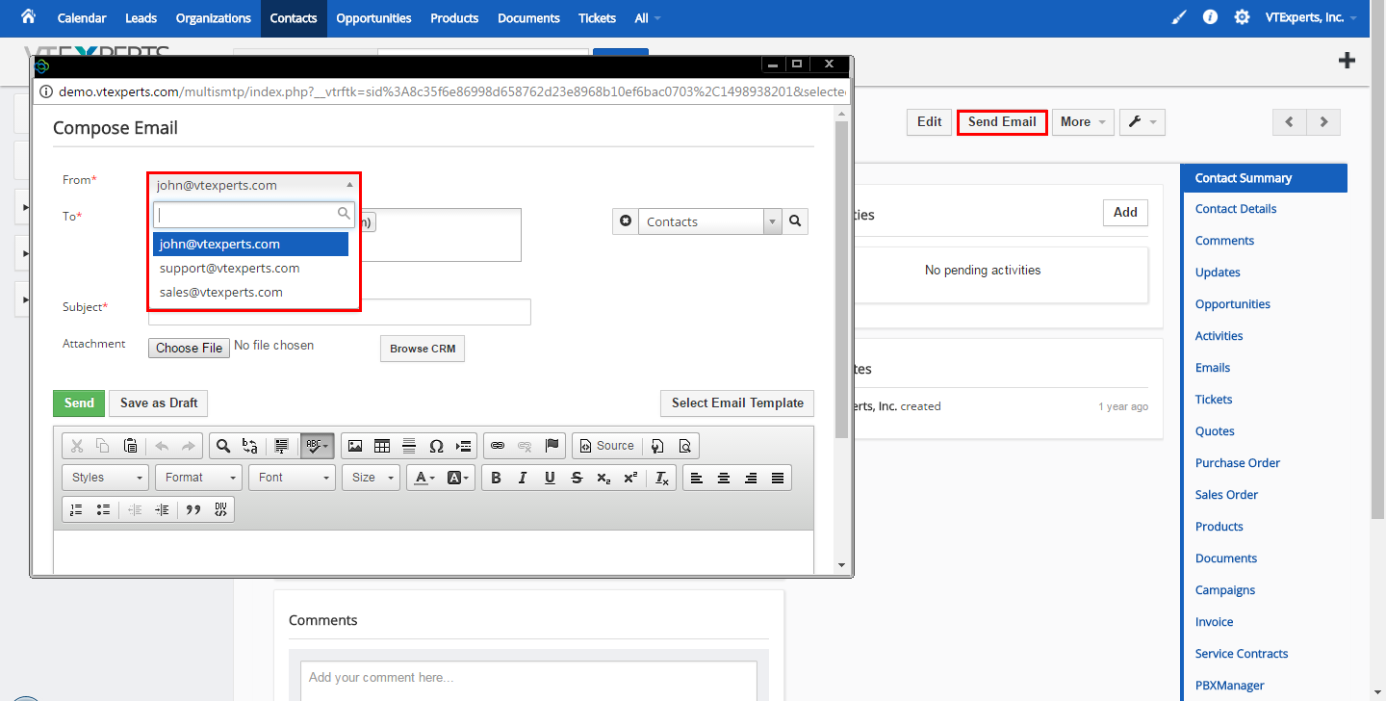The height and width of the screenshot is (701, 1386).
Task: Insert a table via editor toolbar
Action: point(382,446)
